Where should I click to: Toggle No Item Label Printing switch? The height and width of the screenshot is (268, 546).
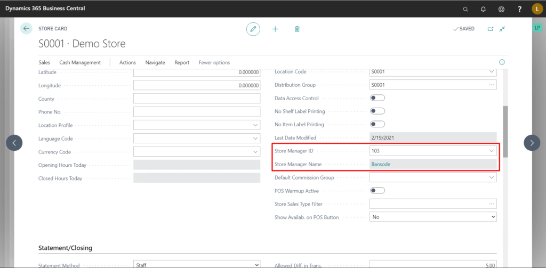click(377, 124)
